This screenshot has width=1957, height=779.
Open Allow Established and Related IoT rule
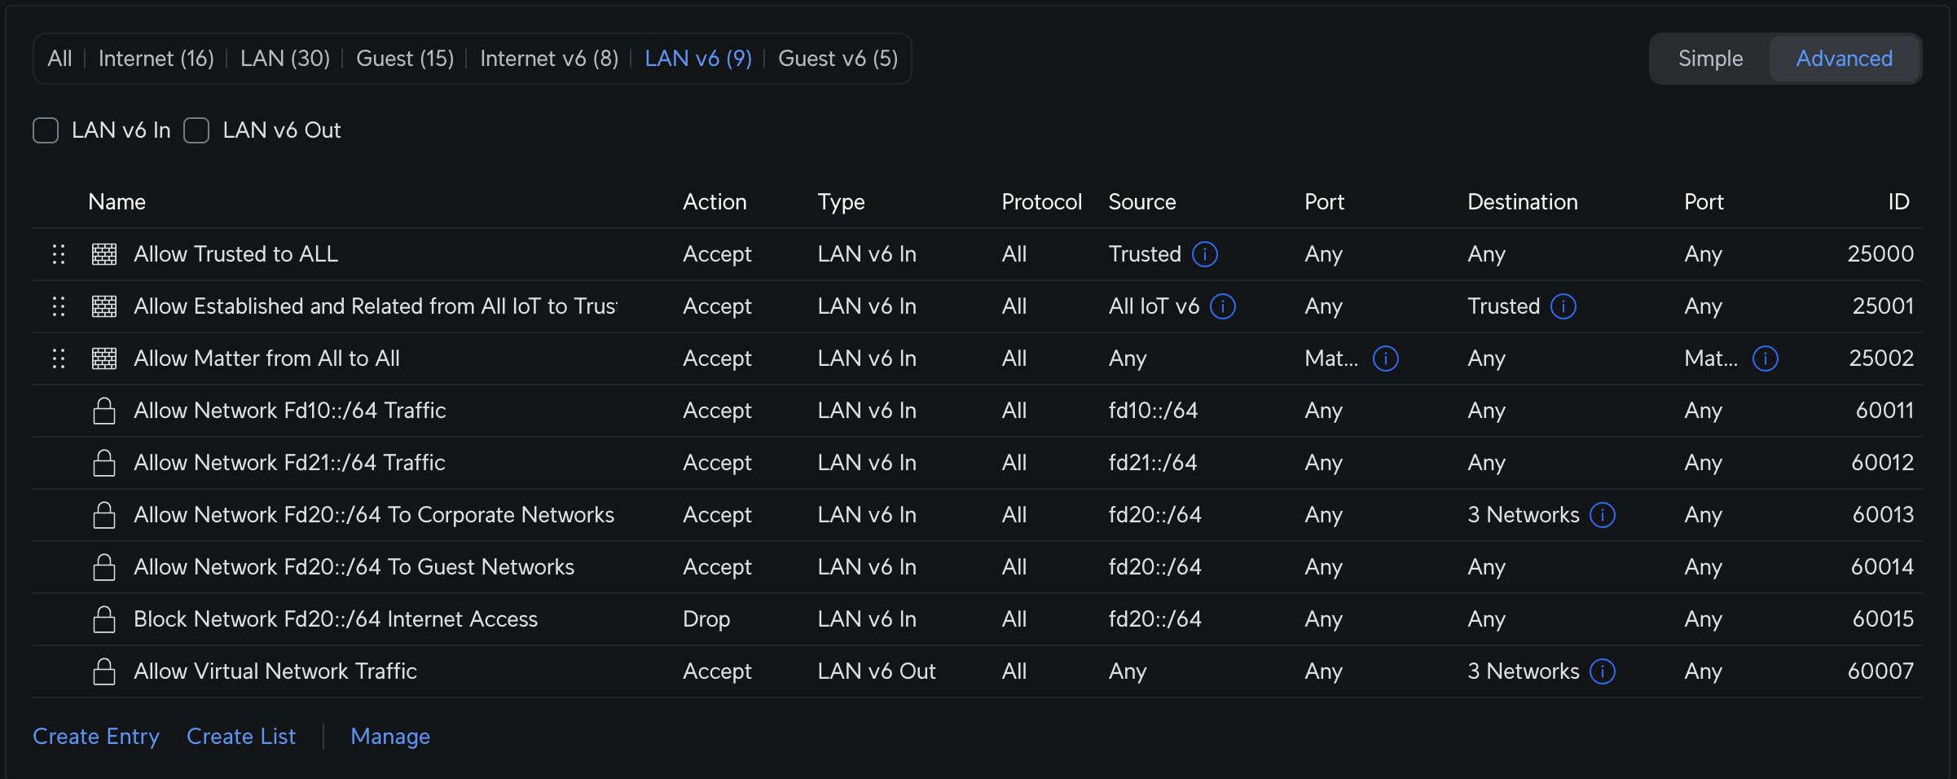[x=375, y=306]
